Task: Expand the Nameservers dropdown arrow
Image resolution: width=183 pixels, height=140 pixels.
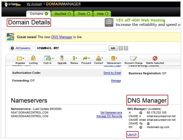Action: (117, 58)
